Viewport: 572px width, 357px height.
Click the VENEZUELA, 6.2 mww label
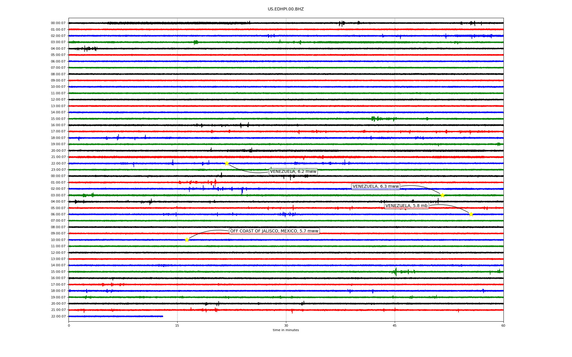coord(293,172)
